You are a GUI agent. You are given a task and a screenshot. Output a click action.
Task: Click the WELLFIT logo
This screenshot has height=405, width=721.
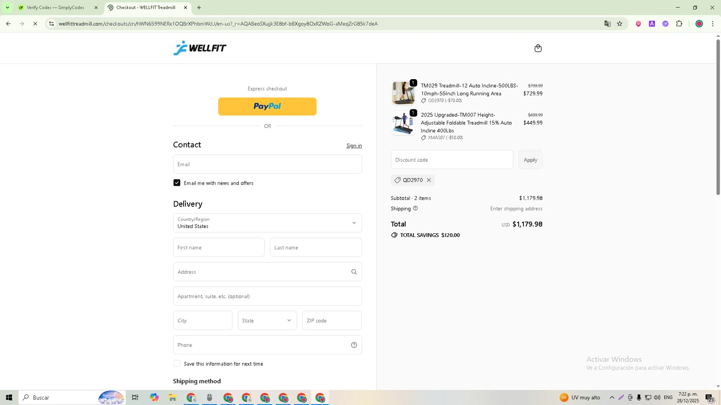[200, 48]
